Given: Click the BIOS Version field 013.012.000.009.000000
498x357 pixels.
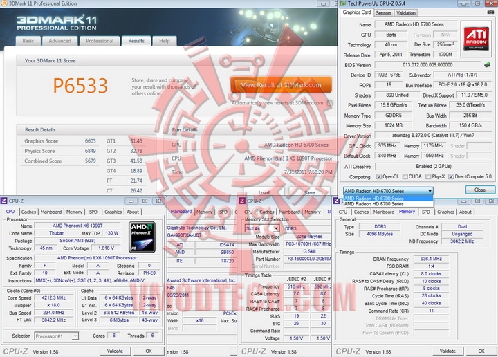Looking at the screenshot, I should coord(427,65).
